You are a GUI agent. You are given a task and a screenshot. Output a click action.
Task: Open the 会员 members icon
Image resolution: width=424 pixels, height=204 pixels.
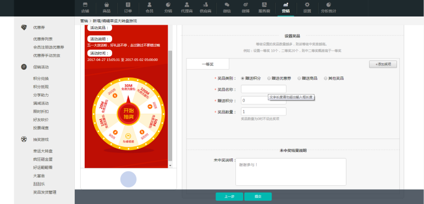tap(149, 4)
